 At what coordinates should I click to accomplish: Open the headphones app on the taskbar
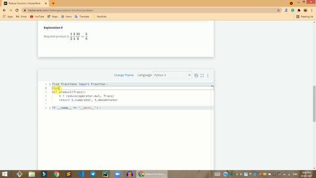coord(129,174)
